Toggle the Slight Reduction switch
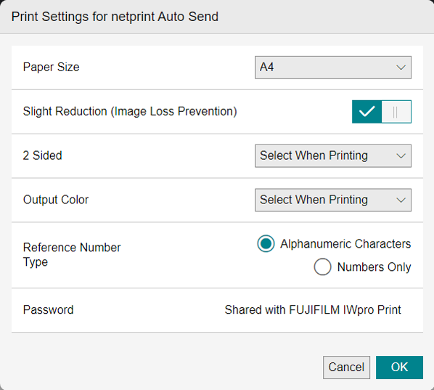This screenshot has height=390, width=434. click(x=382, y=112)
